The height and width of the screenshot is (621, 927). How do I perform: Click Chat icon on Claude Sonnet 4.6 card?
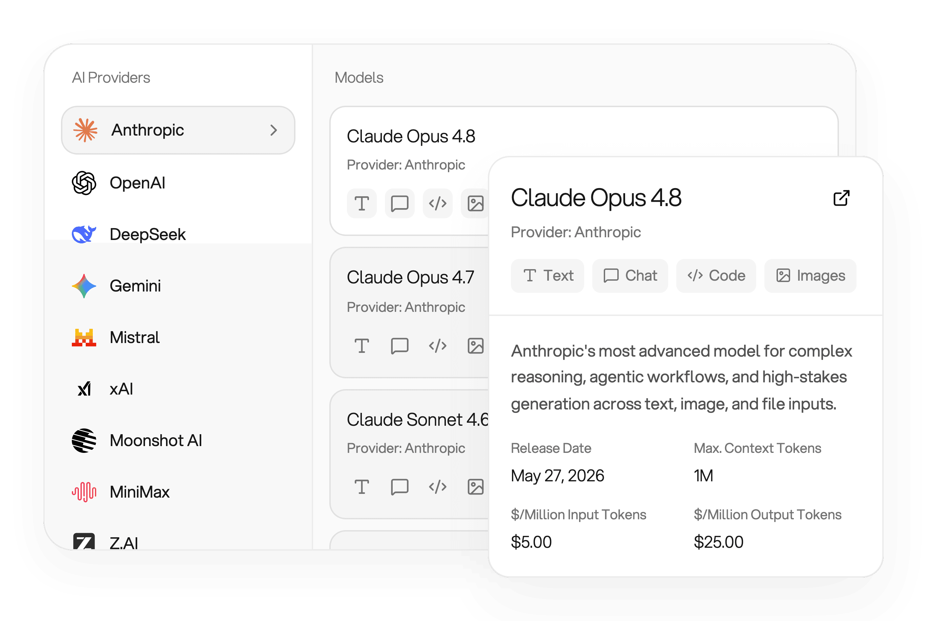(x=400, y=487)
